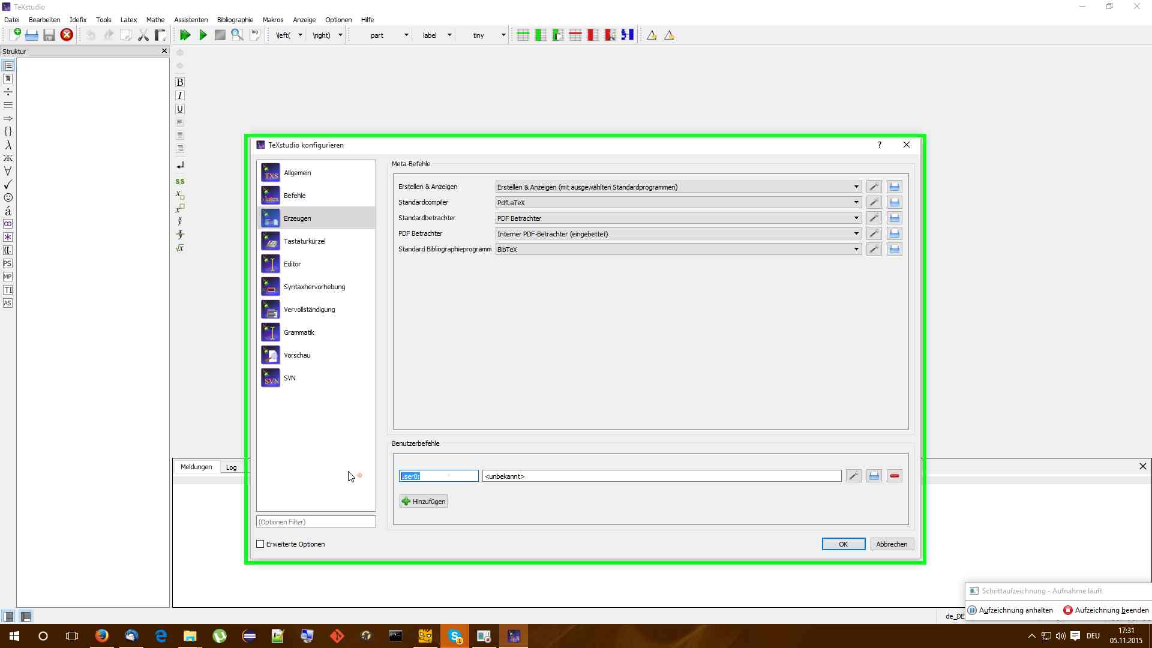Click the PS PSTricks sidebar icon
This screenshot has height=648, width=1152.
point(8,263)
